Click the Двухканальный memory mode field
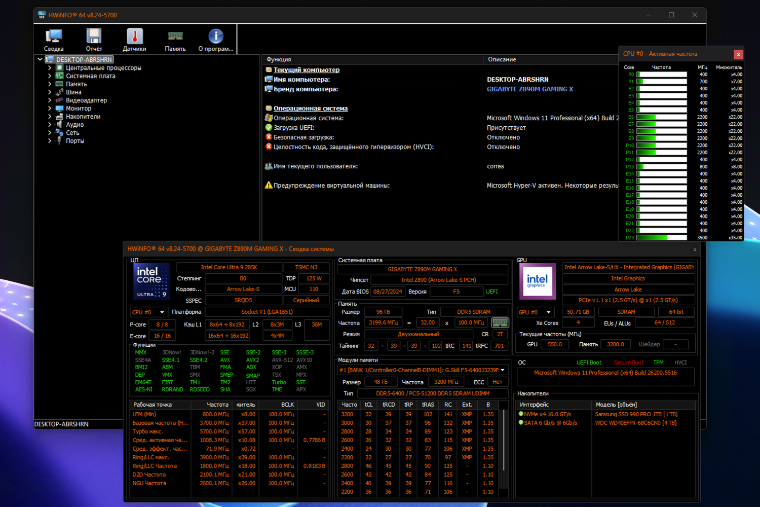 click(419, 335)
